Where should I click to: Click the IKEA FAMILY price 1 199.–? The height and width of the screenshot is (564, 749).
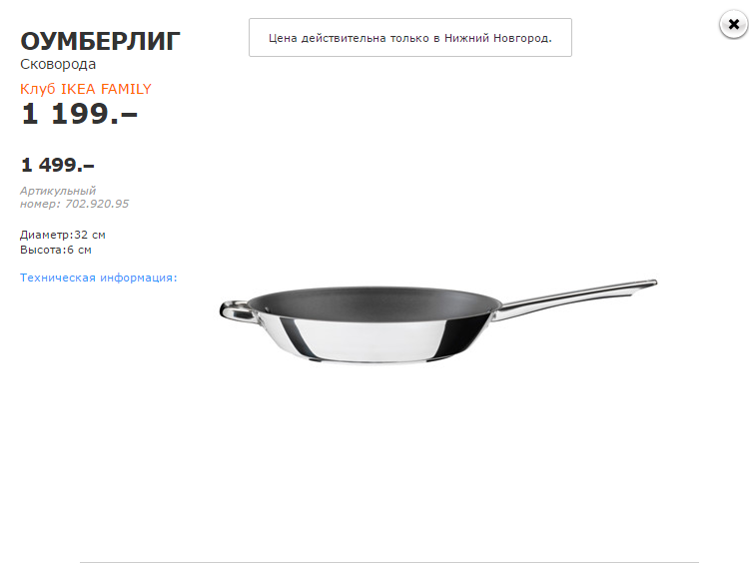tap(79, 114)
